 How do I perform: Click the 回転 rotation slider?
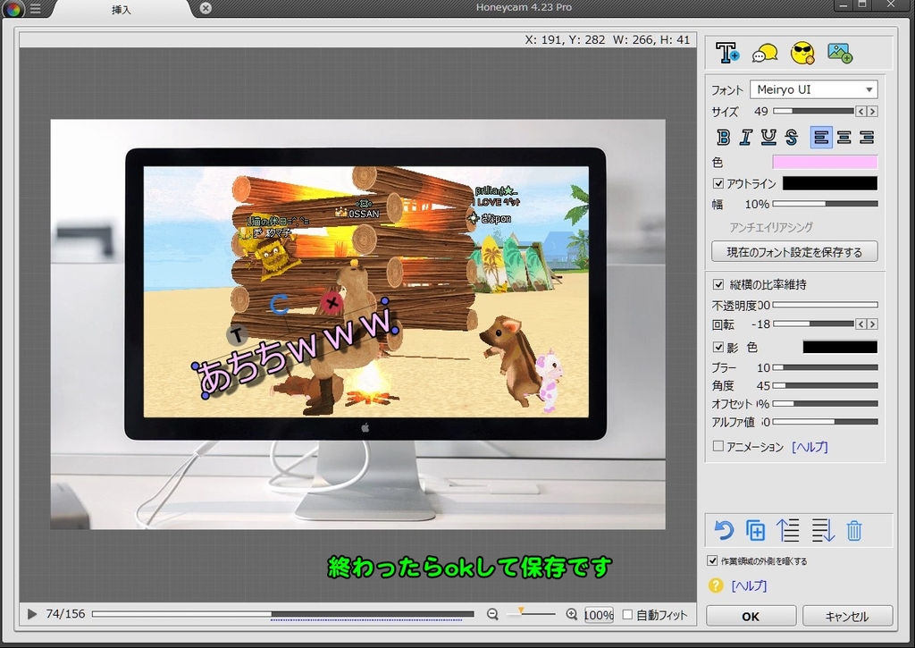[813, 324]
